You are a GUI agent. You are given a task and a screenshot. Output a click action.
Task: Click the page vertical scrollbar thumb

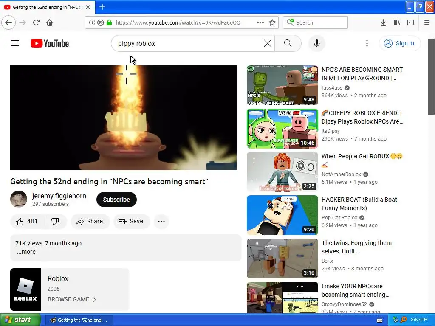tap(431, 76)
